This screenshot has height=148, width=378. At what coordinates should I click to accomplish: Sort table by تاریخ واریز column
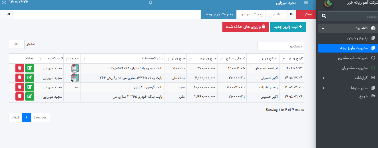point(291,59)
